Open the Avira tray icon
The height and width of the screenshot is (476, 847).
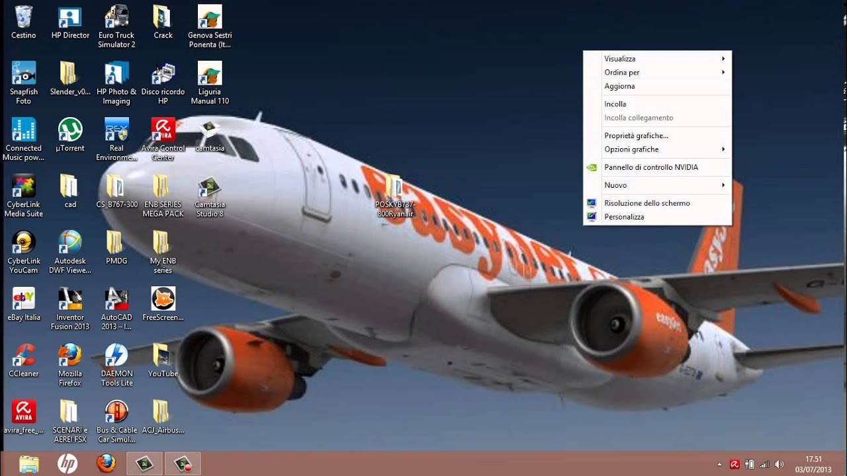pyautogui.click(x=735, y=465)
